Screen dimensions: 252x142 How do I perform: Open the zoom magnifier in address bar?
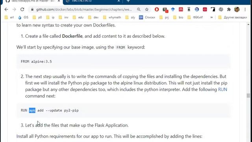139,9
